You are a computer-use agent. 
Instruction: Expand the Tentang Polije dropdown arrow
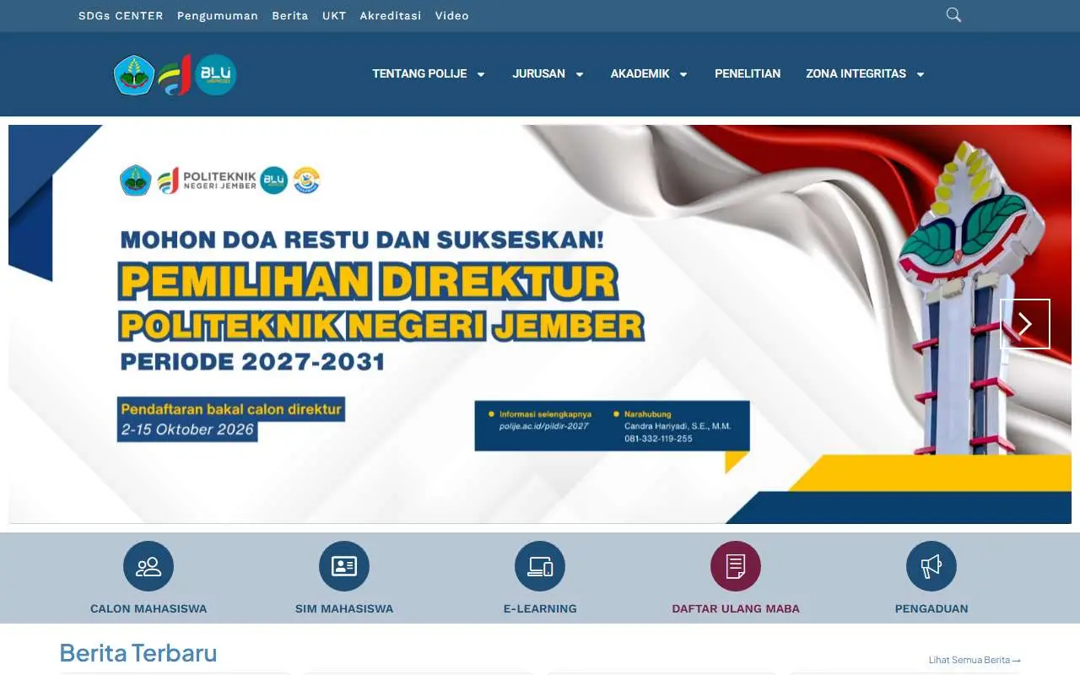click(481, 74)
